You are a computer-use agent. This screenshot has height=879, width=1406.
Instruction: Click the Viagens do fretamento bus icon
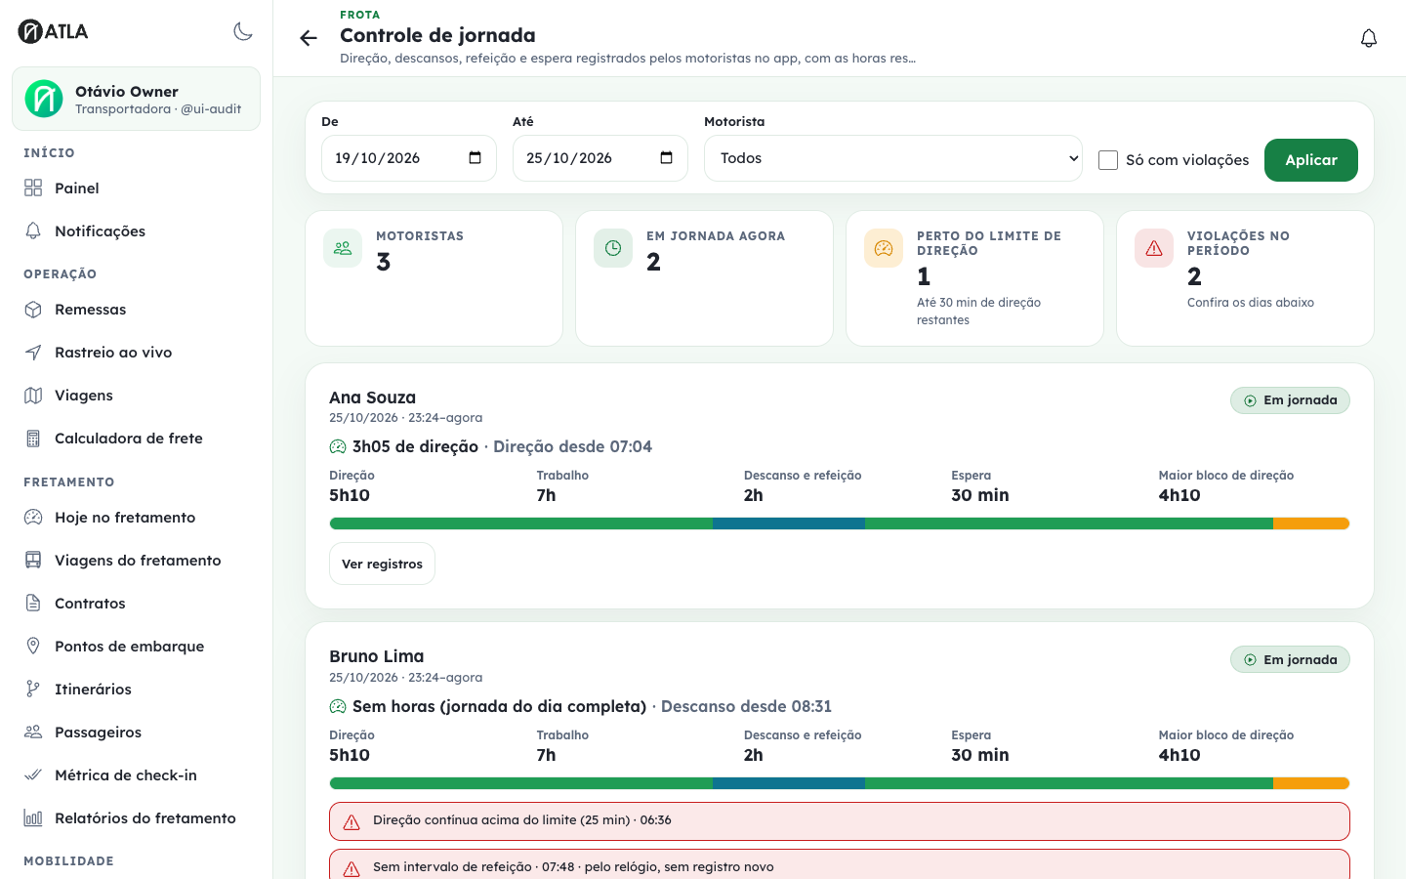33,561
